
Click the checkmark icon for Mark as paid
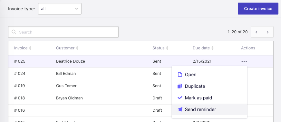[180, 98]
